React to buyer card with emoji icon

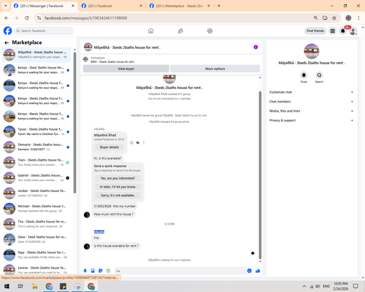[131, 142]
